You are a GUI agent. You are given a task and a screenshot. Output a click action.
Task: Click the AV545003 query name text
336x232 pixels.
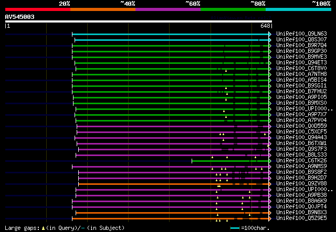pos(20,17)
